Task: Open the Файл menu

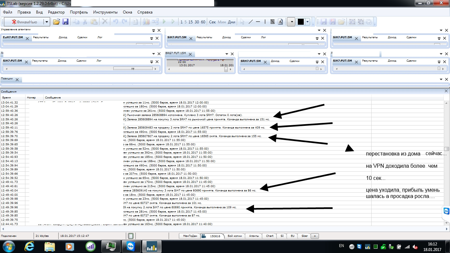Action: 7,12
